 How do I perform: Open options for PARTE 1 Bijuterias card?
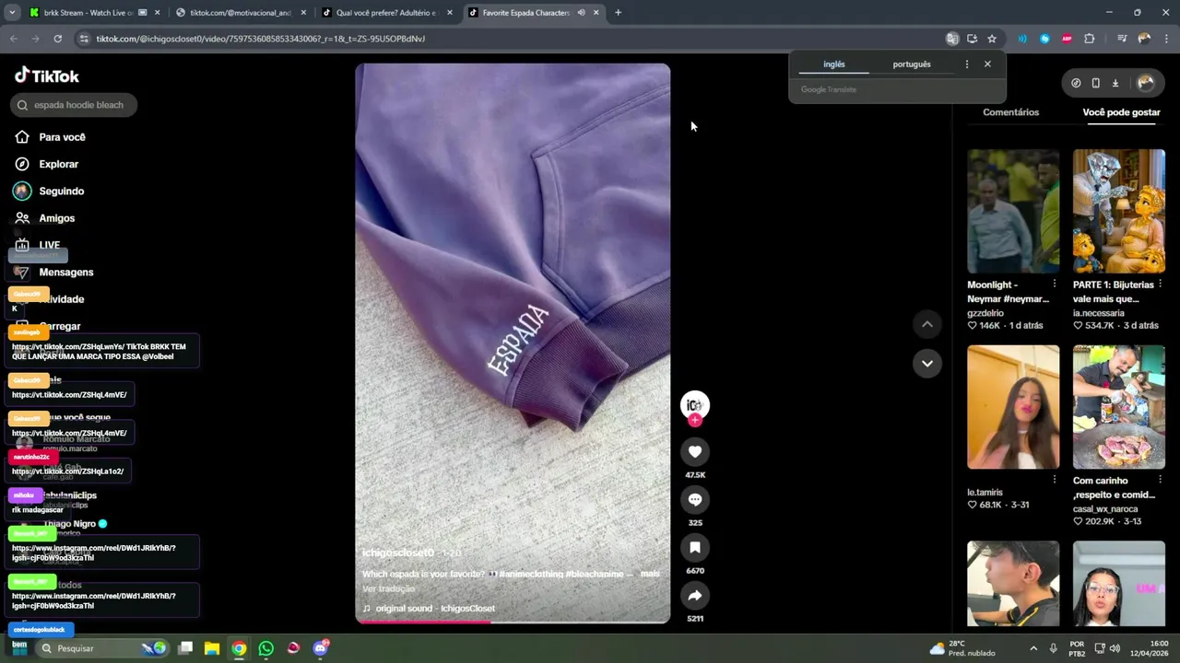(1160, 285)
